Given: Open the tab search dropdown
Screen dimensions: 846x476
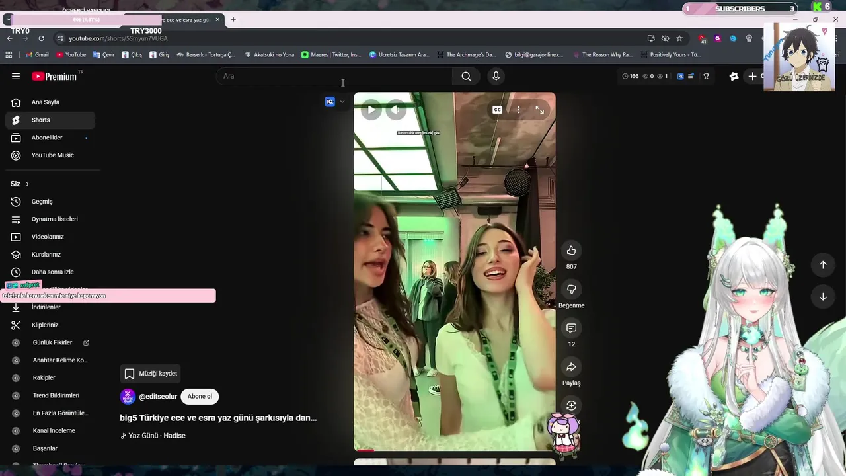Looking at the screenshot, I should (8, 19).
